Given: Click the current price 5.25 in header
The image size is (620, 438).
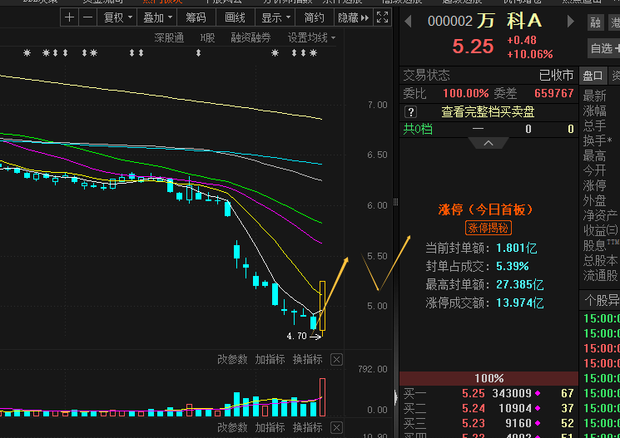Looking at the screenshot, I should [x=473, y=47].
